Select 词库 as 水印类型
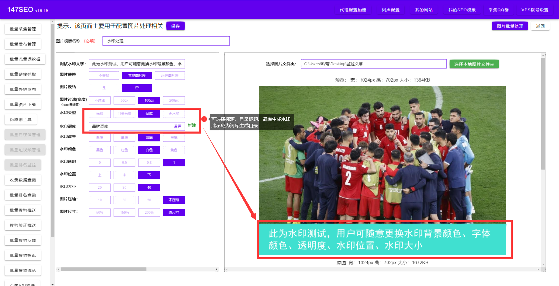559x286 pixels. (x=149, y=114)
